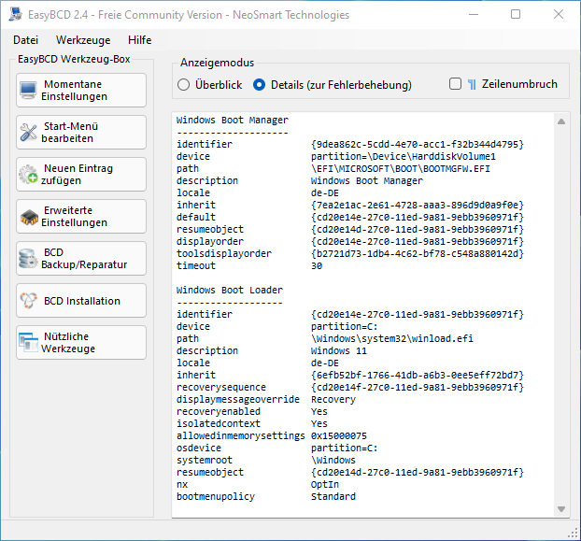Click the window resize grip at bottom corner
Screen dimensions: 581x541
(574, 534)
